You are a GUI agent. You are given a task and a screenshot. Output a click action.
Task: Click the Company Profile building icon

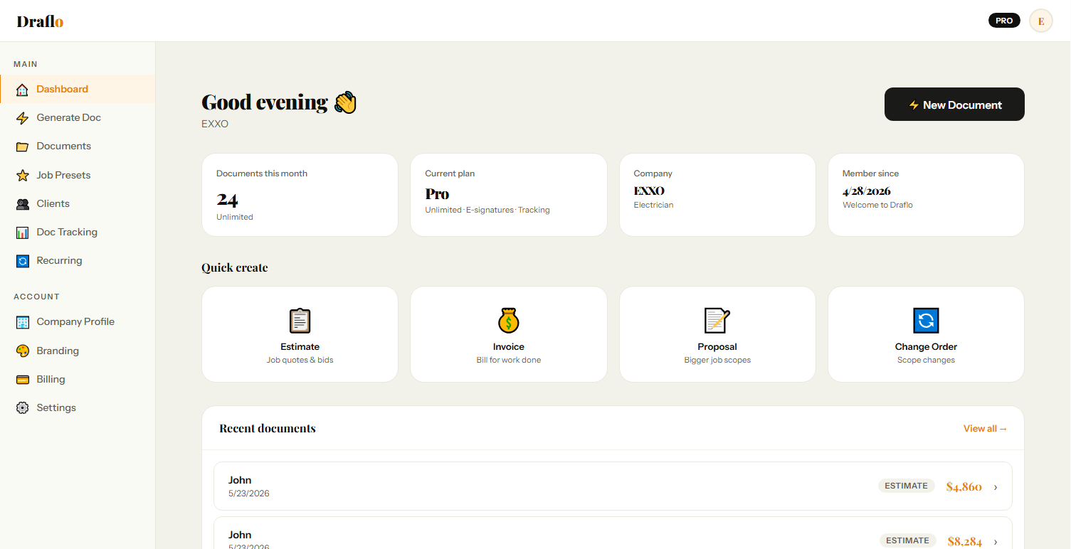22,322
